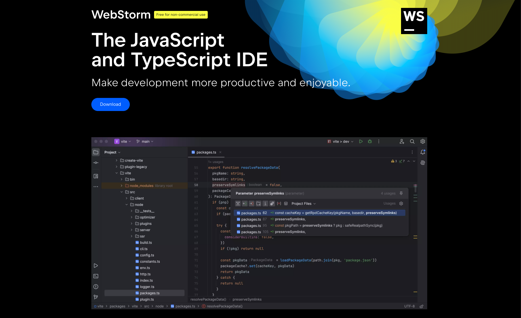Open editor tab options three-dot menu
The image size is (521, 318).
click(412, 152)
